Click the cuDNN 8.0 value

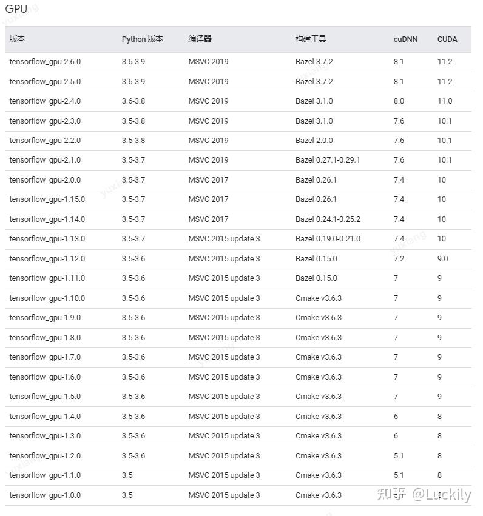click(x=399, y=101)
